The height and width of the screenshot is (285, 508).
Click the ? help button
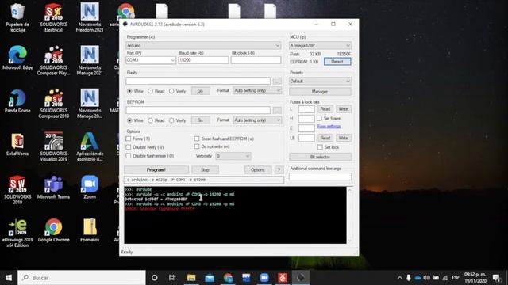tap(279, 170)
